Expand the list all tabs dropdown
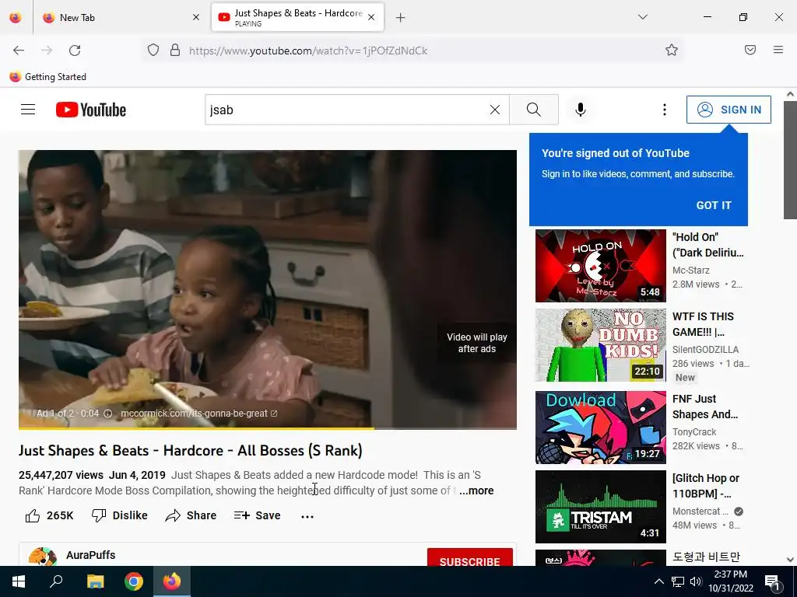Image resolution: width=797 pixels, height=597 pixels. pyautogui.click(x=643, y=17)
